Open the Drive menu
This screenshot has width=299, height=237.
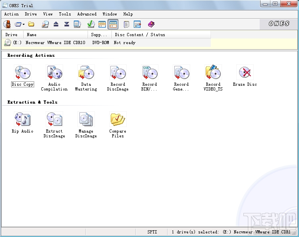point(31,14)
